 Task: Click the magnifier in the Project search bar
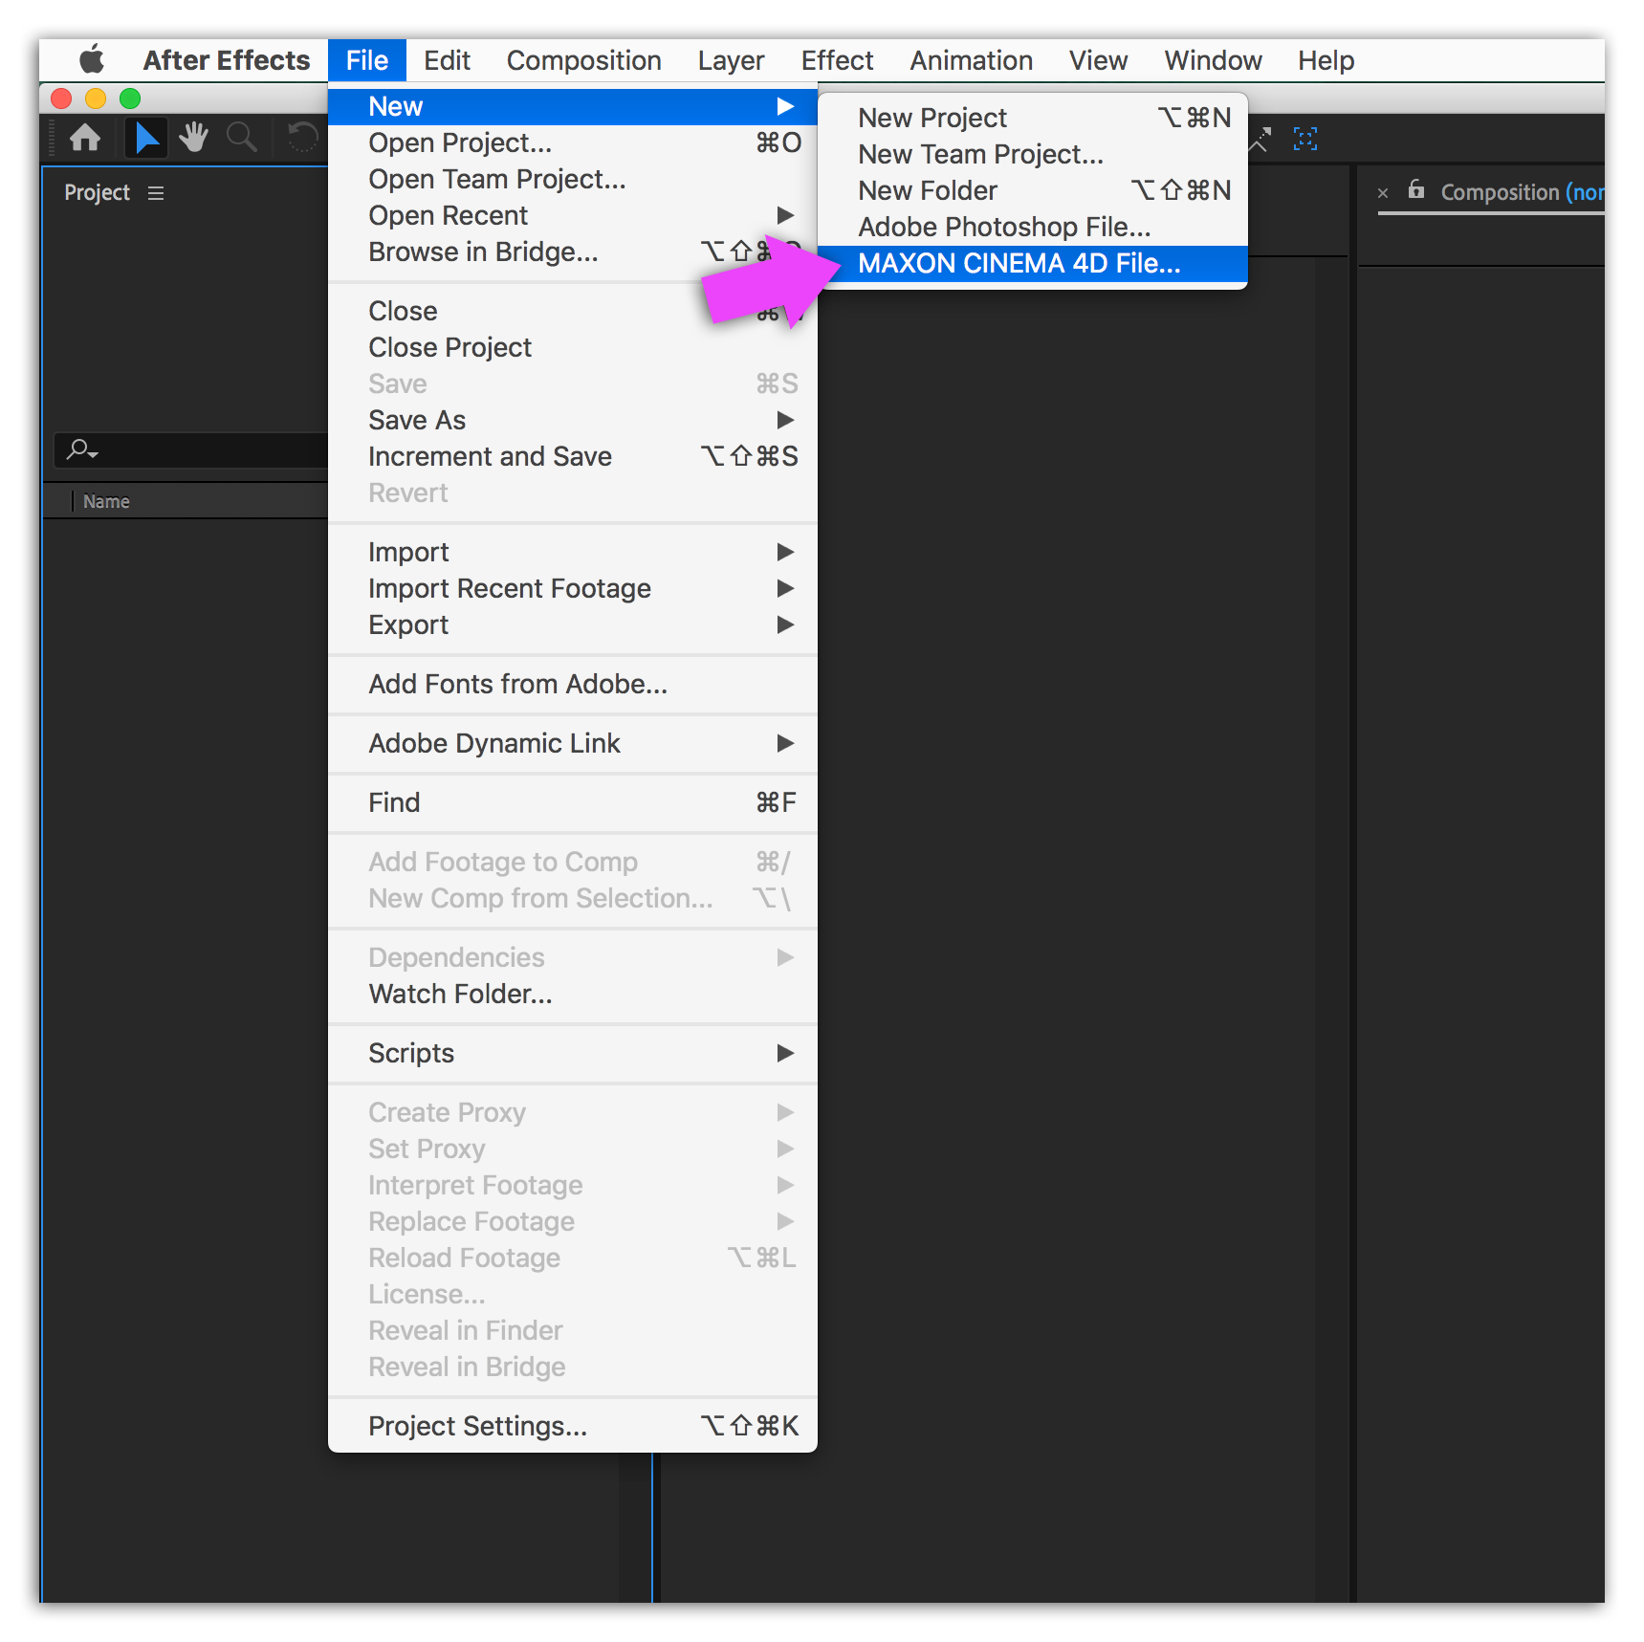coord(80,449)
